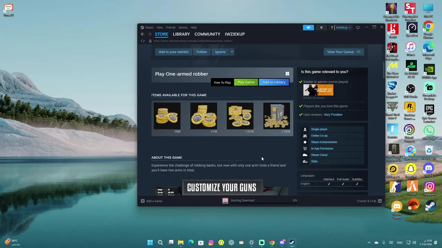Viewport: 442px width, 248px height.
Task: Click Add to your wishlist
Action: 174,52
